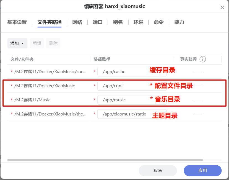The height and width of the screenshot is (180, 229).
Task: Close the 编辑容器 dialog with X
Action: click(x=222, y=7)
